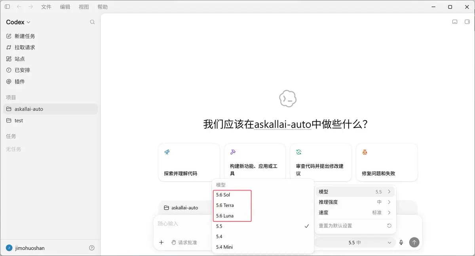This screenshot has height=256, width=475.
Task: Open the jimohuoshan account name
Action: [30, 248]
